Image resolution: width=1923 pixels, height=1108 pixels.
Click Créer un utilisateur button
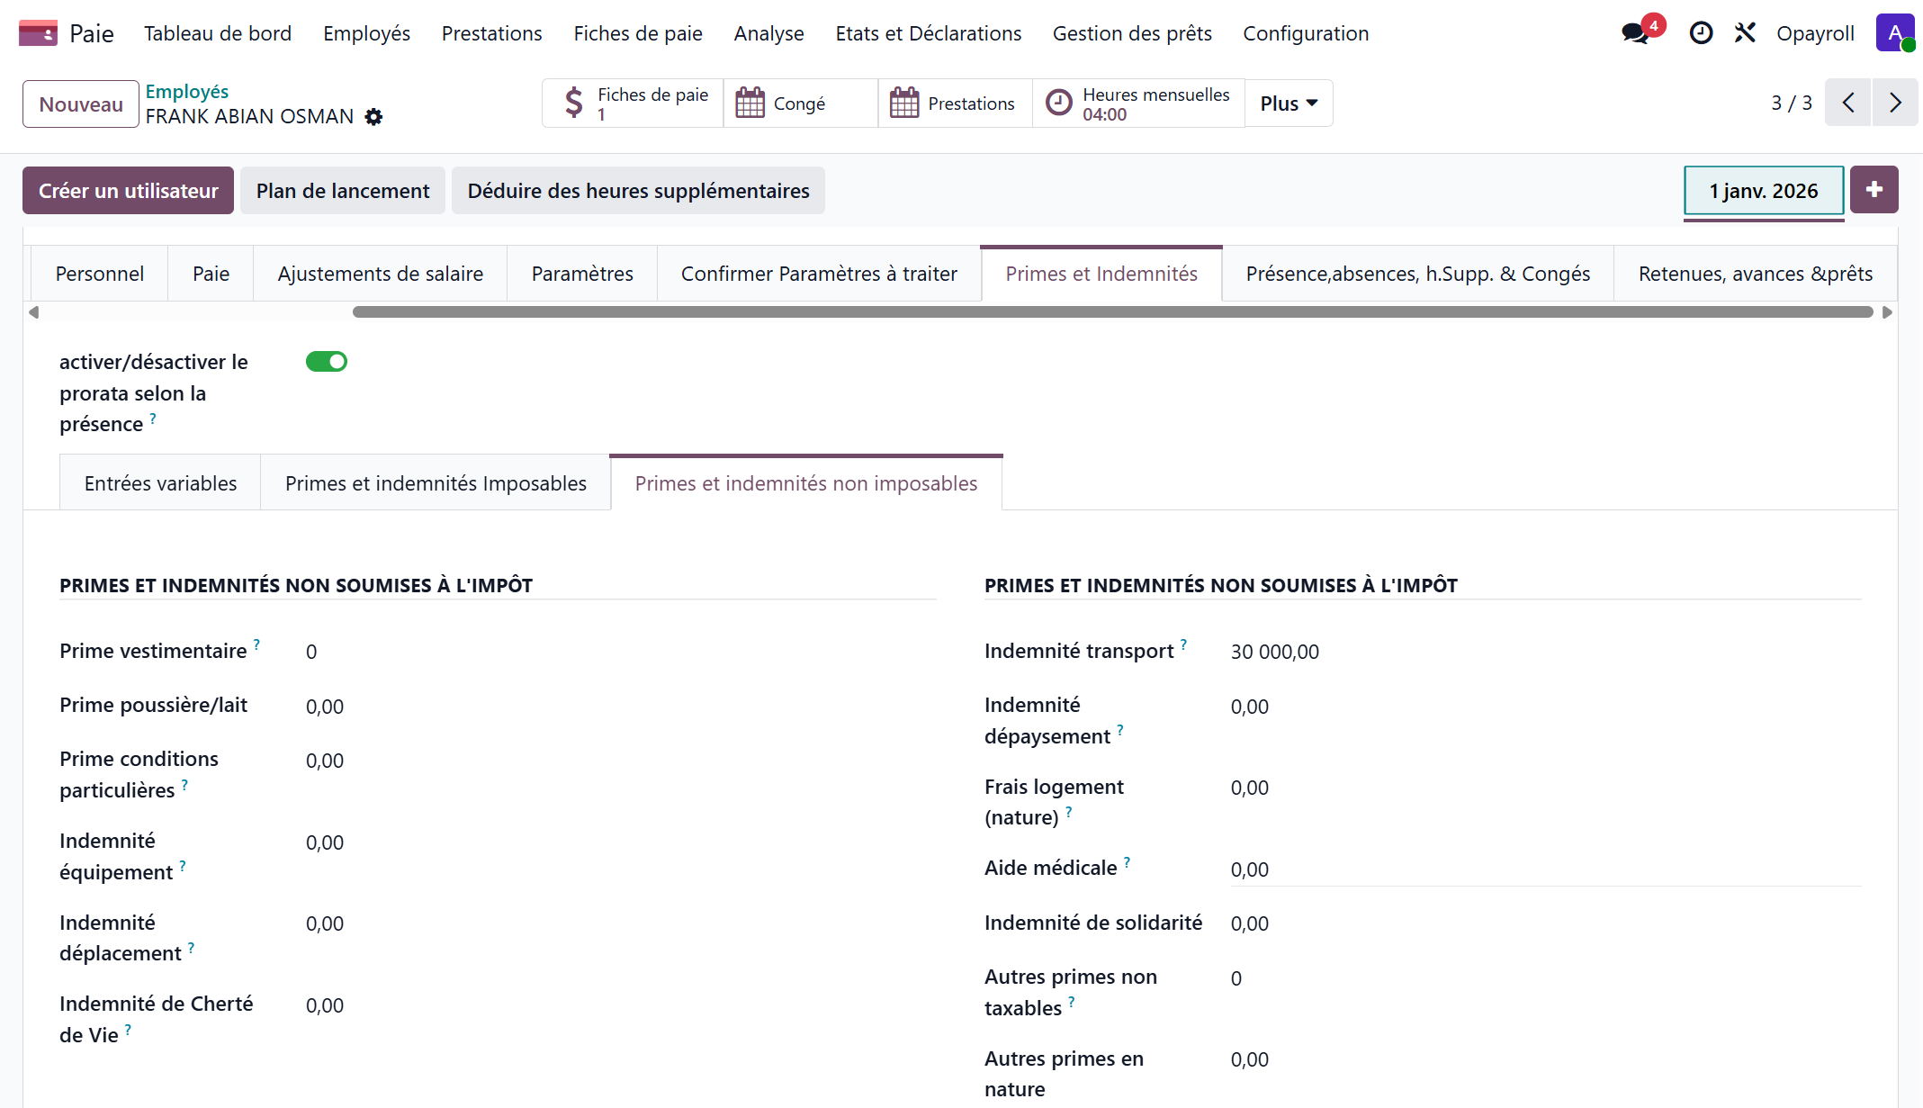pyautogui.click(x=128, y=191)
